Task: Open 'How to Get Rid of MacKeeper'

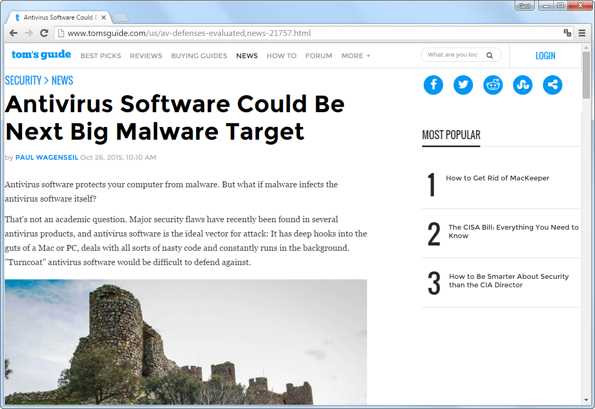Action: click(x=497, y=178)
